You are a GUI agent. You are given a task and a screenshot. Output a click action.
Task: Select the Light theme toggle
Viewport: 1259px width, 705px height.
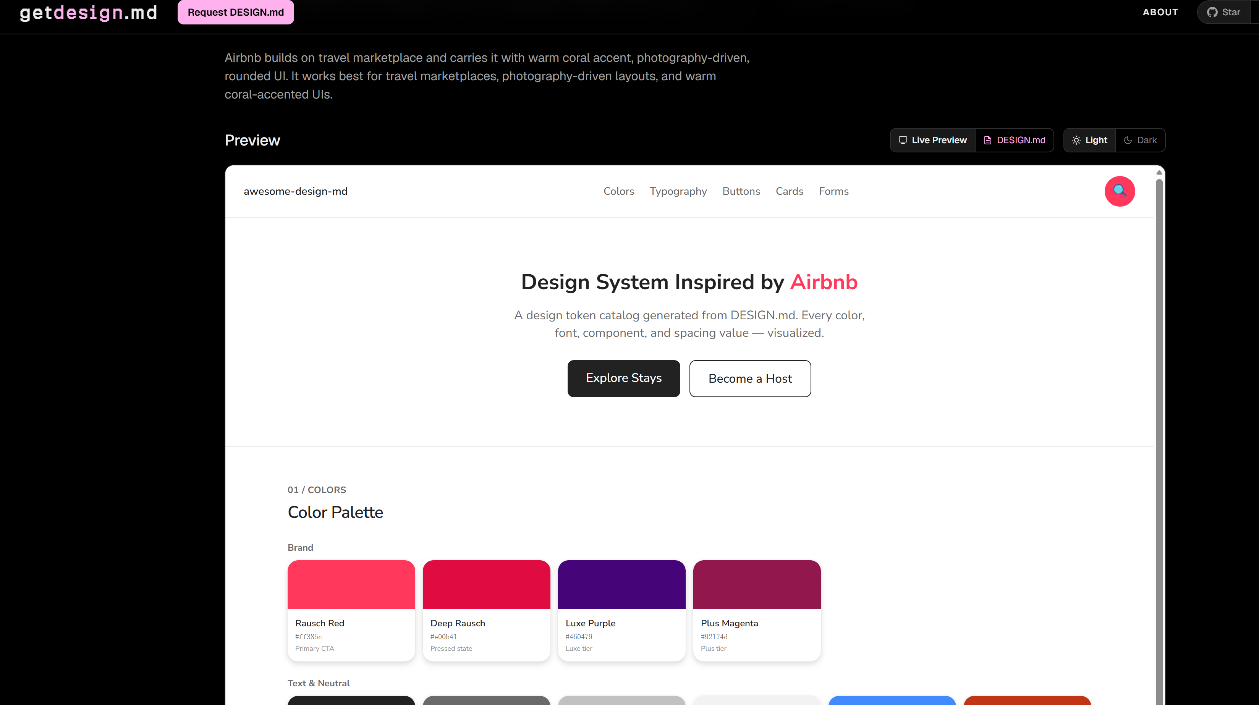(1089, 140)
